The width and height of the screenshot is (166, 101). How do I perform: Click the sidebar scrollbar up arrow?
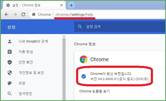pos(64,36)
